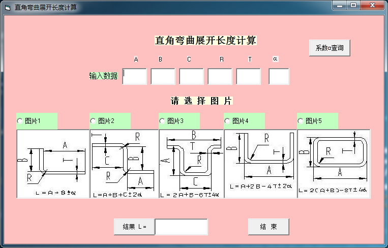Focus the A dimension input field

[x=135, y=76]
